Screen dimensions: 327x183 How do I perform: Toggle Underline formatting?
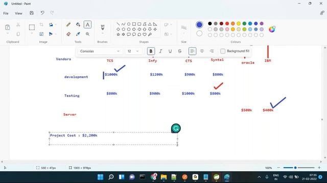point(170,51)
